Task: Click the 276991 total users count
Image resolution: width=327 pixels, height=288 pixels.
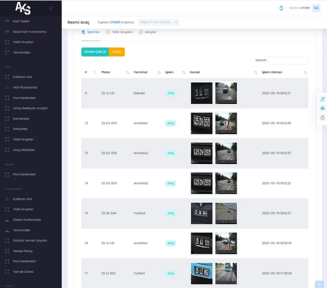Action: point(115,22)
